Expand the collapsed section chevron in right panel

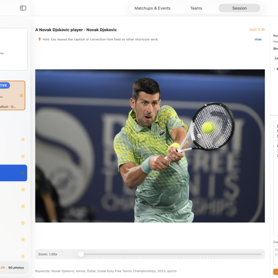pyautogui.click(x=274, y=69)
